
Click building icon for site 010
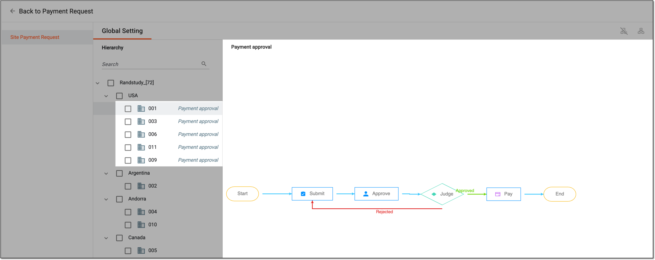click(x=141, y=225)
